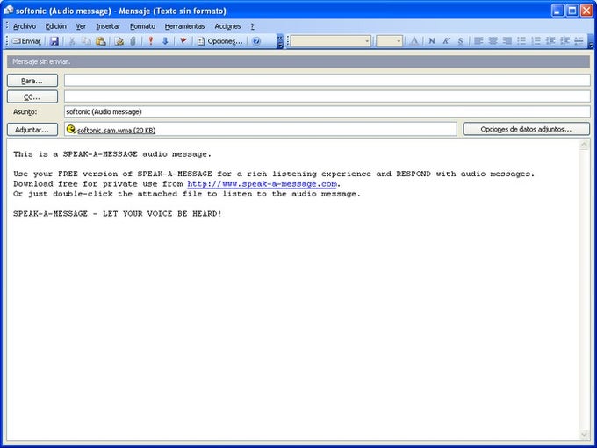This screenshot has height=448, width=597.
Task: Click the 'This is a SPEAK-A-MESSAGE audio message.' line
Action: (112, 154)
